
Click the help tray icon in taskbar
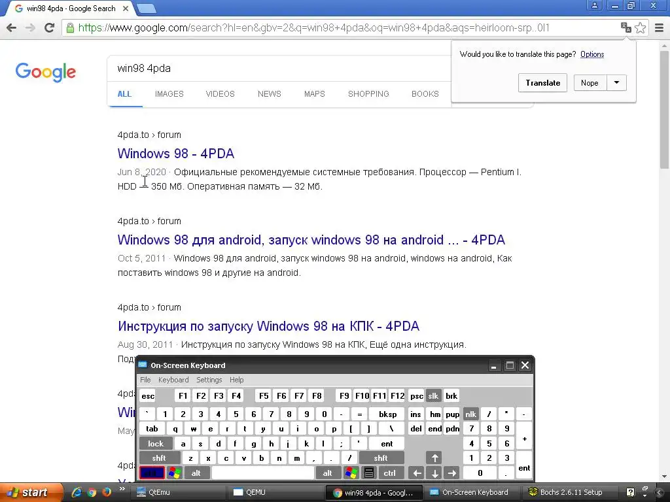point(630,492)
